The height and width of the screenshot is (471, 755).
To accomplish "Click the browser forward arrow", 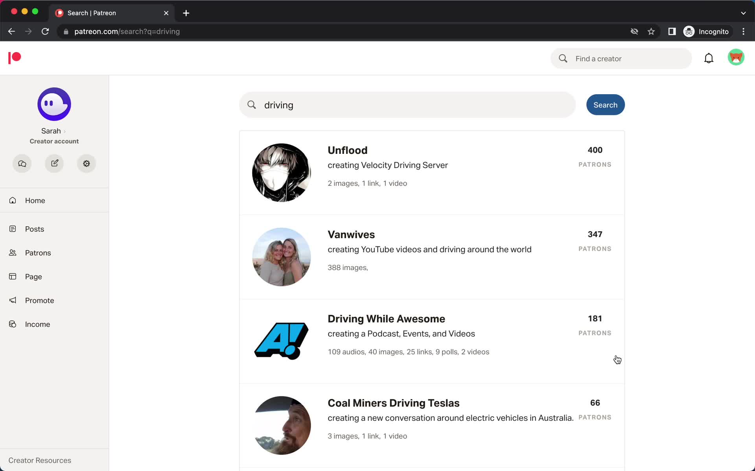I will coord(28,31).
